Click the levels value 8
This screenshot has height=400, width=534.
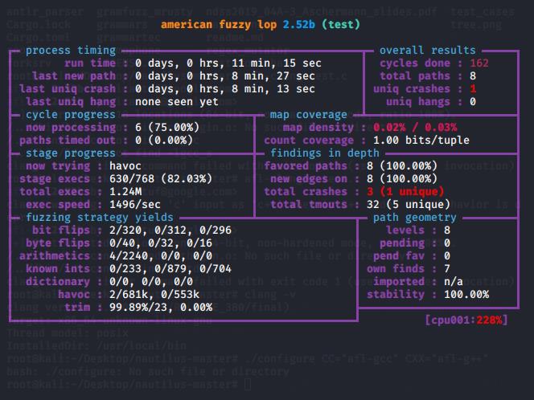click(447, 231)
